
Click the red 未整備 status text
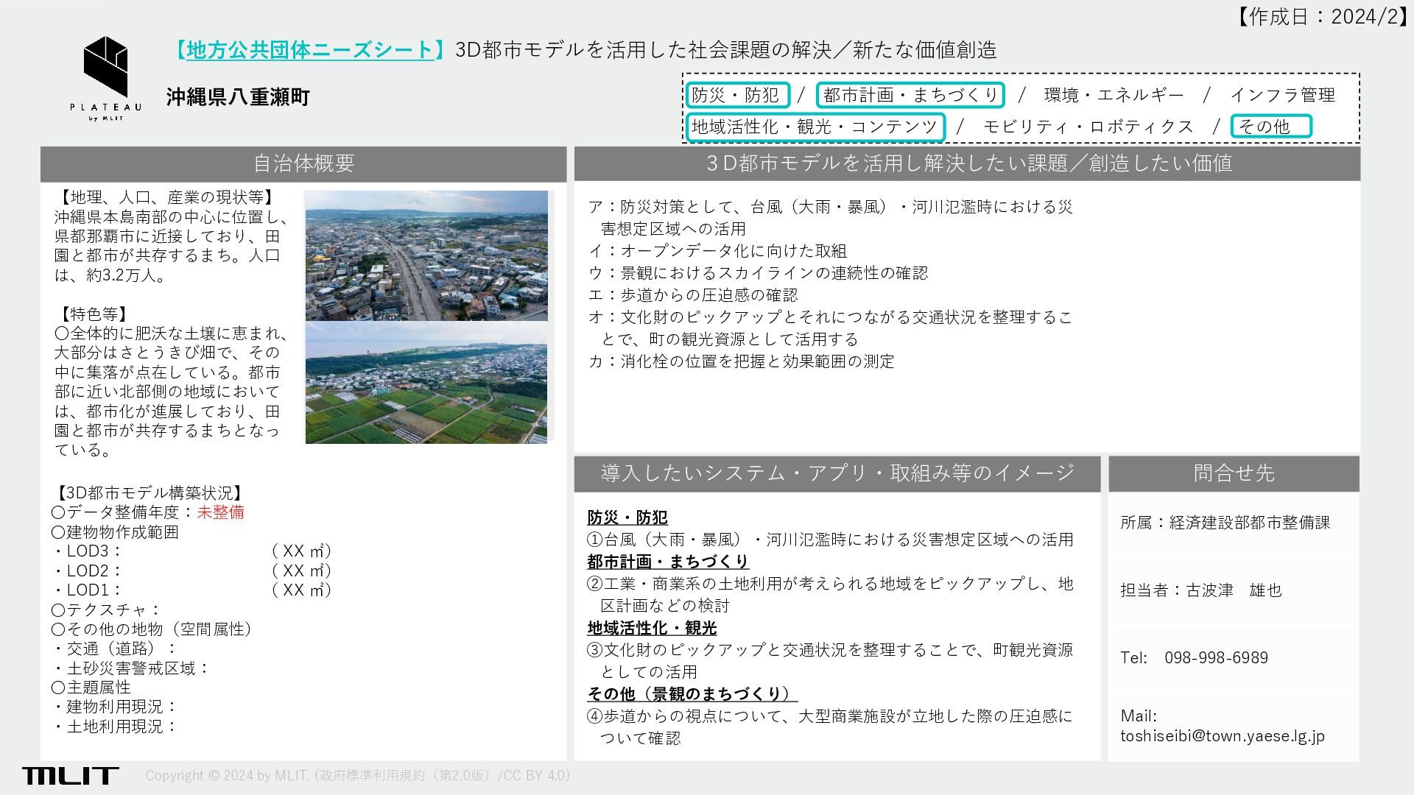220,512
